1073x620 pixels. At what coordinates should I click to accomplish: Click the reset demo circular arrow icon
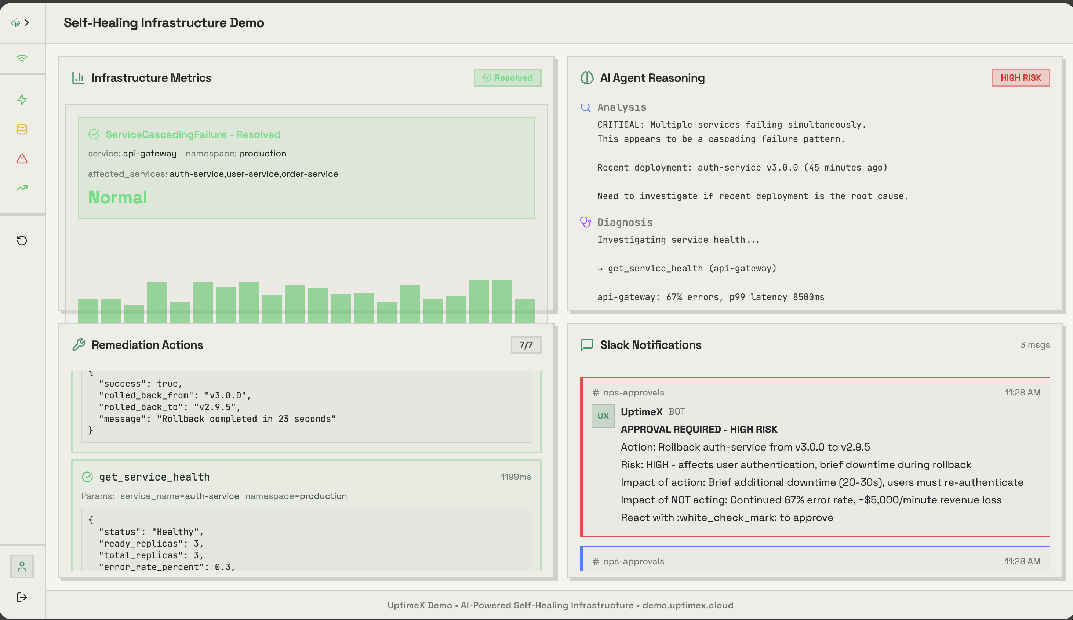22,241
